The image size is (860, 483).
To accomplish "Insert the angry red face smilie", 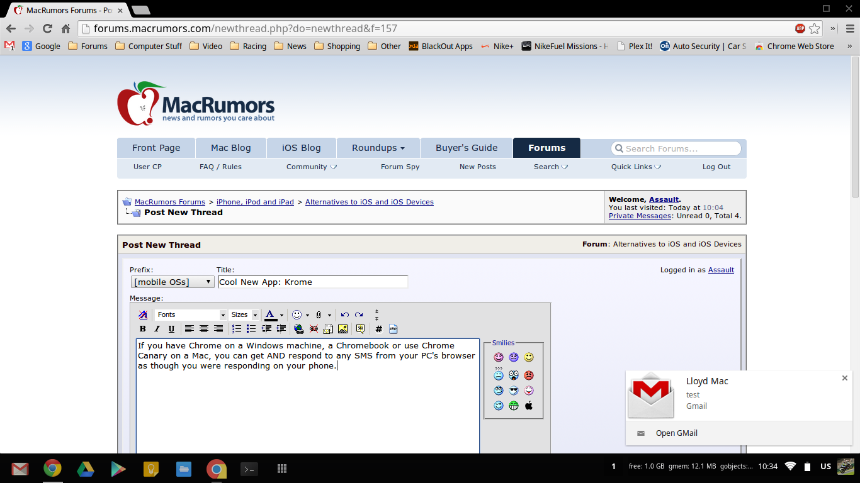I will click(x=529, y=375).
